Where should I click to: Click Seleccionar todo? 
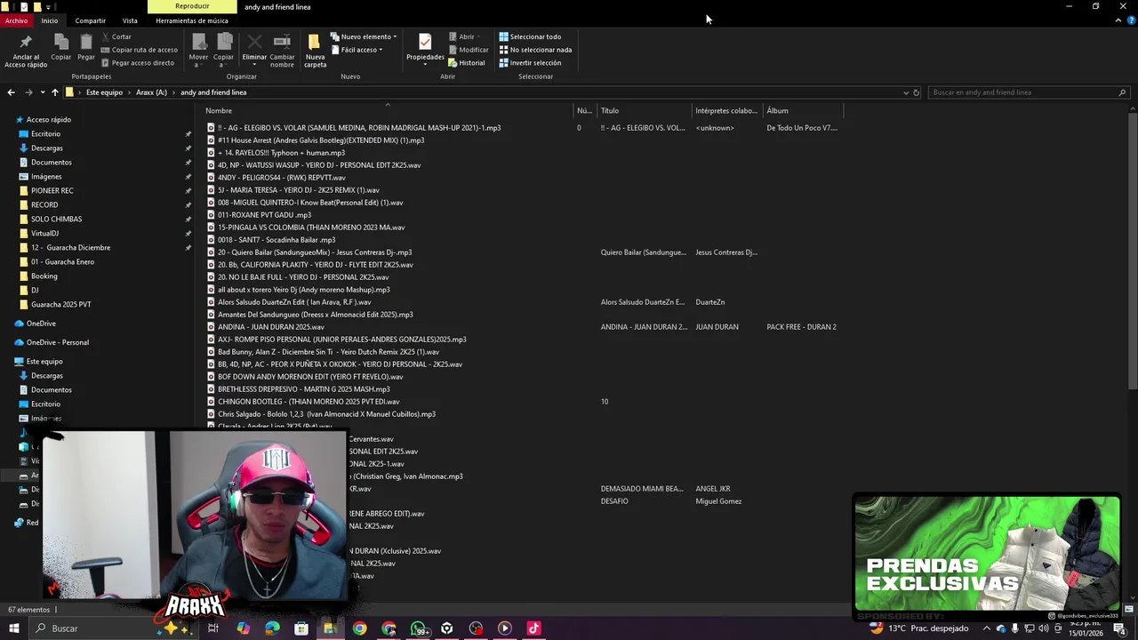530,36
